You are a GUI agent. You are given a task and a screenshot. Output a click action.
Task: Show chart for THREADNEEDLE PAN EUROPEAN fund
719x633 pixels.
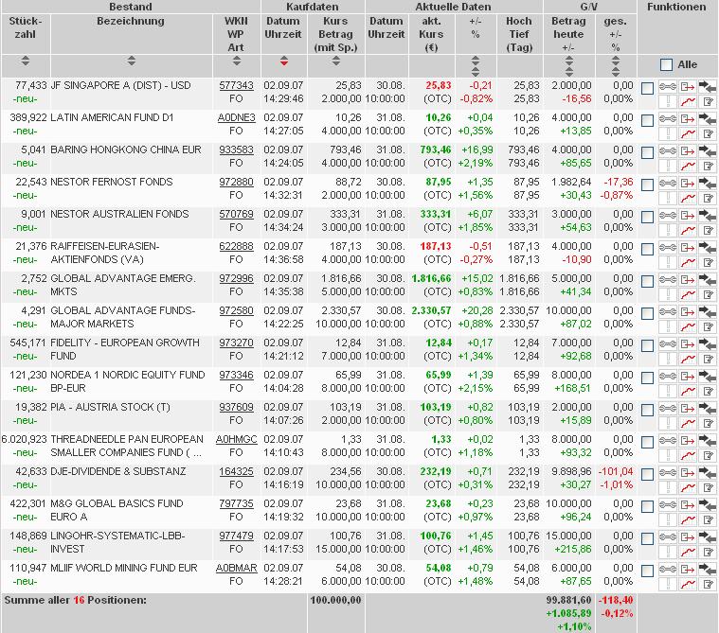coord(688,456)
